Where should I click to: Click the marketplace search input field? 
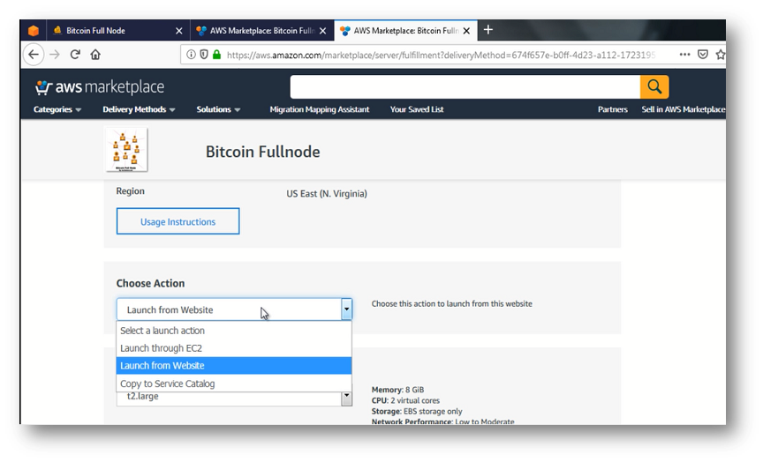465,87
